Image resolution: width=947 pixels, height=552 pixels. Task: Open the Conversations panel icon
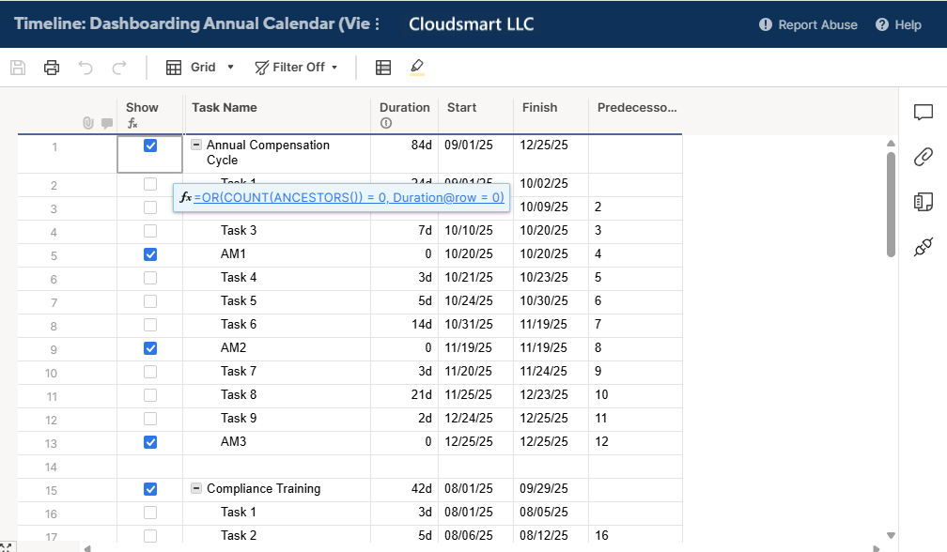[x=923, y=113]
